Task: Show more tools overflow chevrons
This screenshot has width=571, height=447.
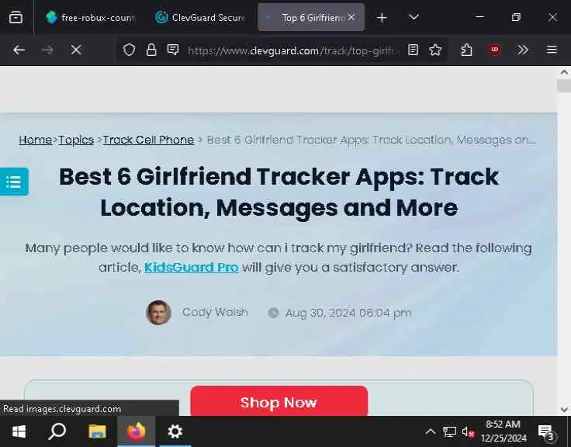Action: tap(523, 50)
